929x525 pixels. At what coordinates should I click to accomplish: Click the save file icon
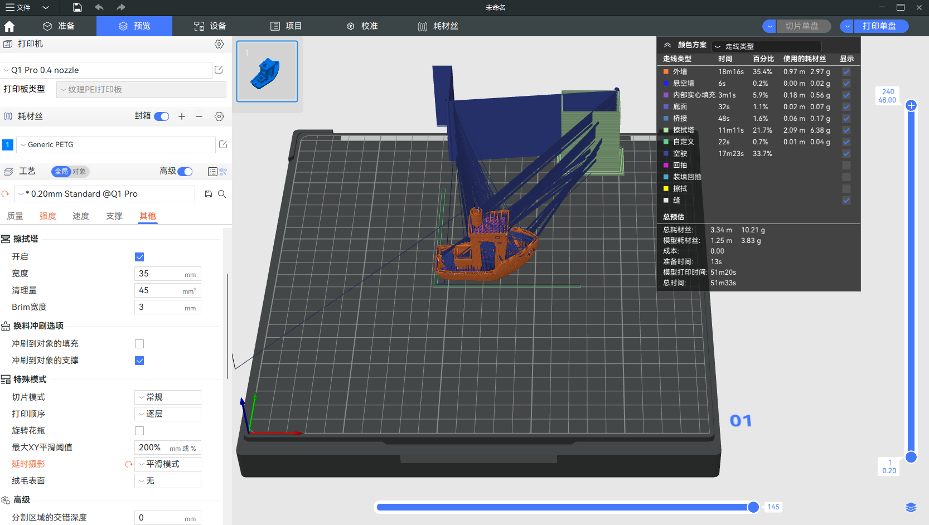78,7
